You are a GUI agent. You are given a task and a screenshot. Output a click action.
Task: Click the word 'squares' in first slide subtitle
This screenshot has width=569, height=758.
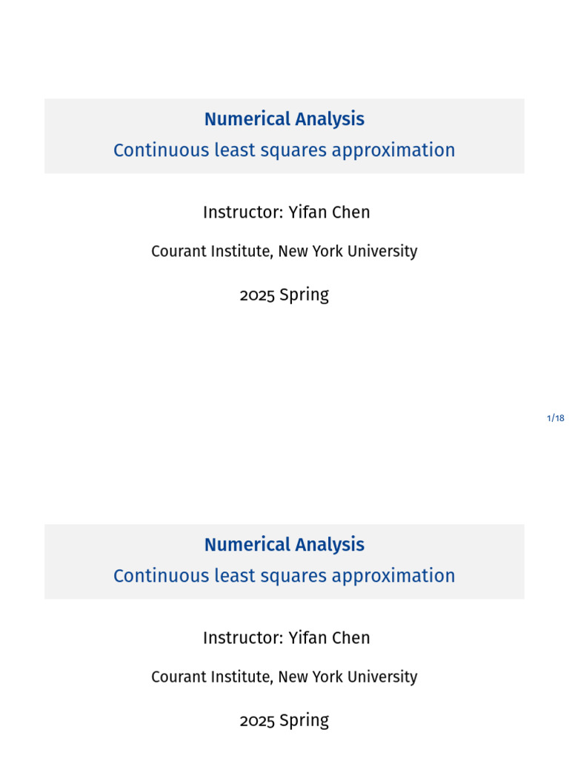(x=292, y=152)
